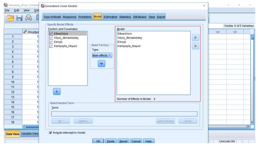Select row 10 header in data editor
The height and width of the screenshot is (146, 259).
click(13, 82)
